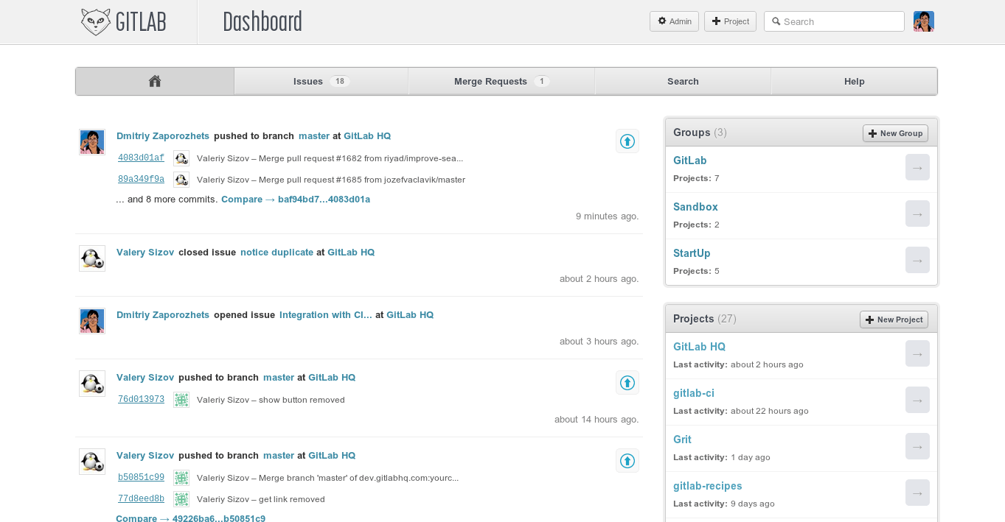Open commit 4083d01af link
This screenshot has height=522, width=1005.
click(141, 158)
